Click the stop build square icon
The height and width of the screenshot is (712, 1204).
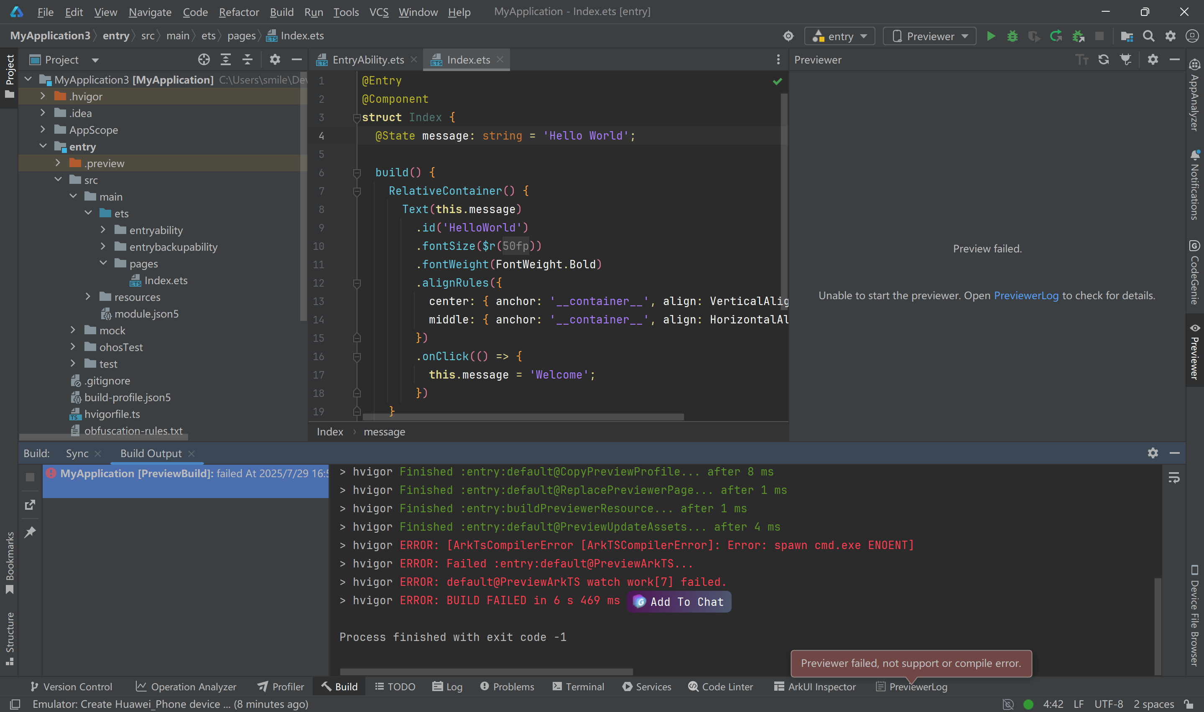pos(30,477)
